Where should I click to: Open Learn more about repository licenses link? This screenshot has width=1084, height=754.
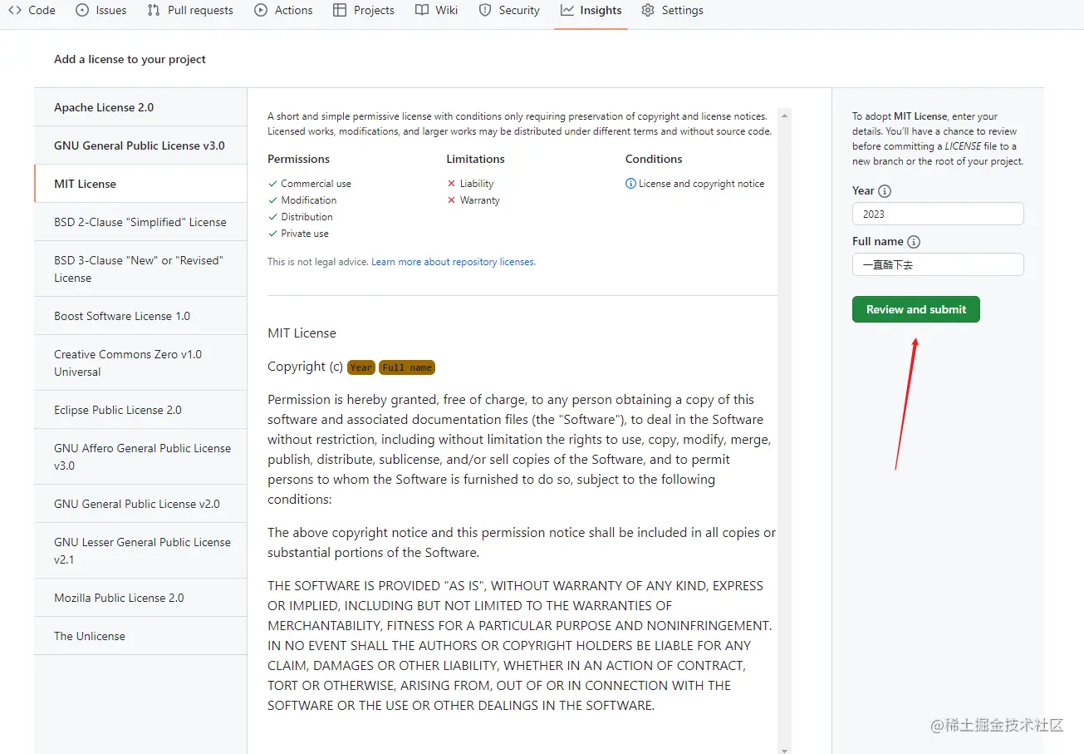coord(454,262)
